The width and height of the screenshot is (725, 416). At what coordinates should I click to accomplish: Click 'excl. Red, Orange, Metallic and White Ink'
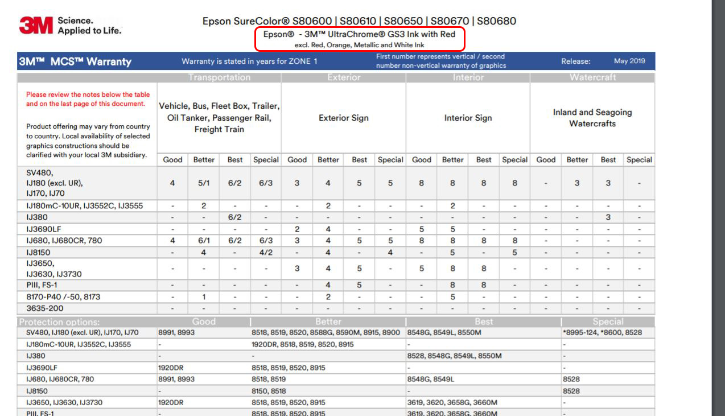[x=359, y=45]
